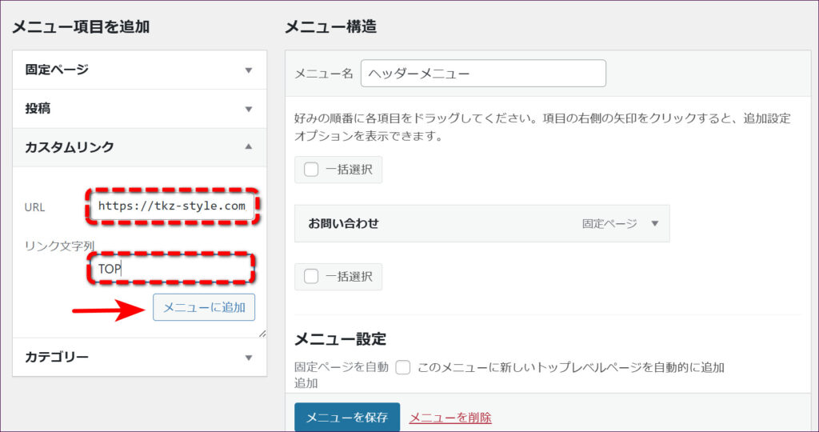Click the 投稿 heading label

tap(38, 109)
